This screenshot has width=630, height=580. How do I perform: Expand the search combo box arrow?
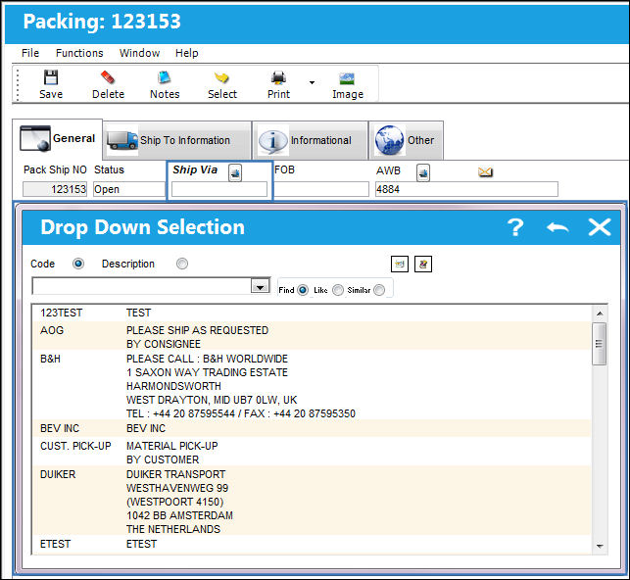tap(261, 286)
